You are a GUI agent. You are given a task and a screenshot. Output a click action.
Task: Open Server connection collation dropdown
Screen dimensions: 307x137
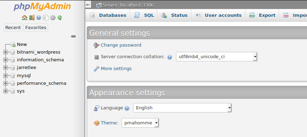216,57
